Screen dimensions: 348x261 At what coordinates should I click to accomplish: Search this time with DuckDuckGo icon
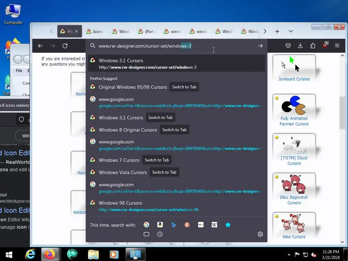tap(187, 225)
